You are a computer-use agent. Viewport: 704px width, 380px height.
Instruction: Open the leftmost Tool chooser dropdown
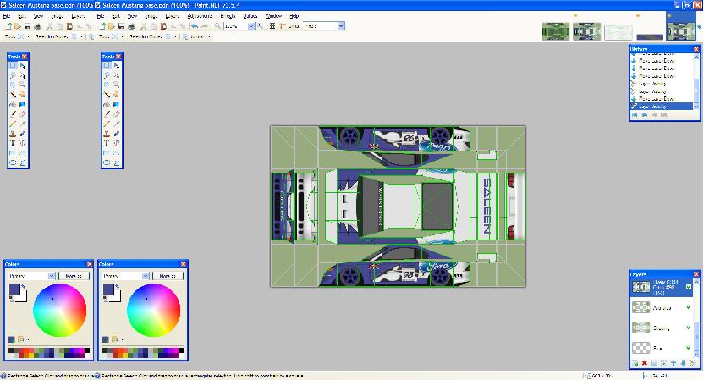(x=28, y=37)
